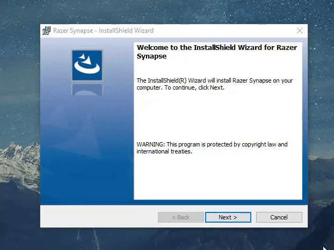
Task: Click the WARNING copyright notice text
Action: pyautogui.click(x=212, y=148)
